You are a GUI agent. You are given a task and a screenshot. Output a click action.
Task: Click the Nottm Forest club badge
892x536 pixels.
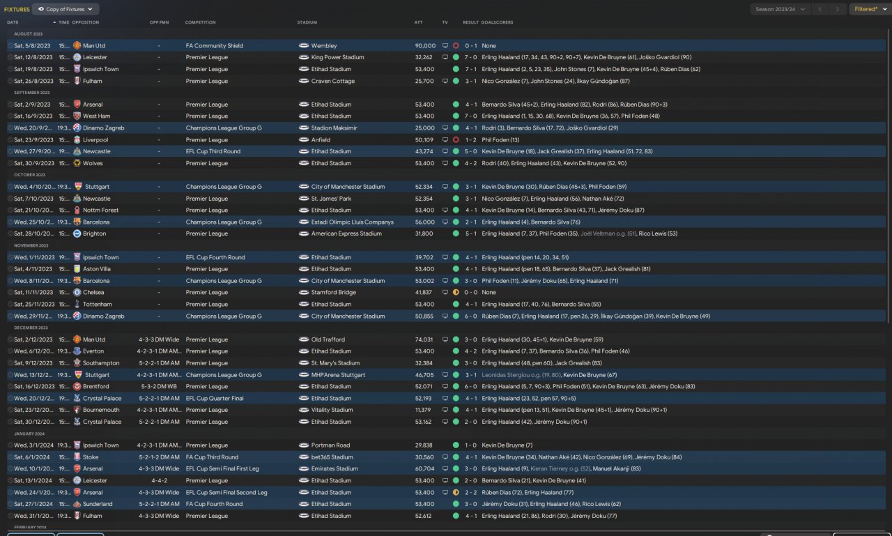pos(77,210)
